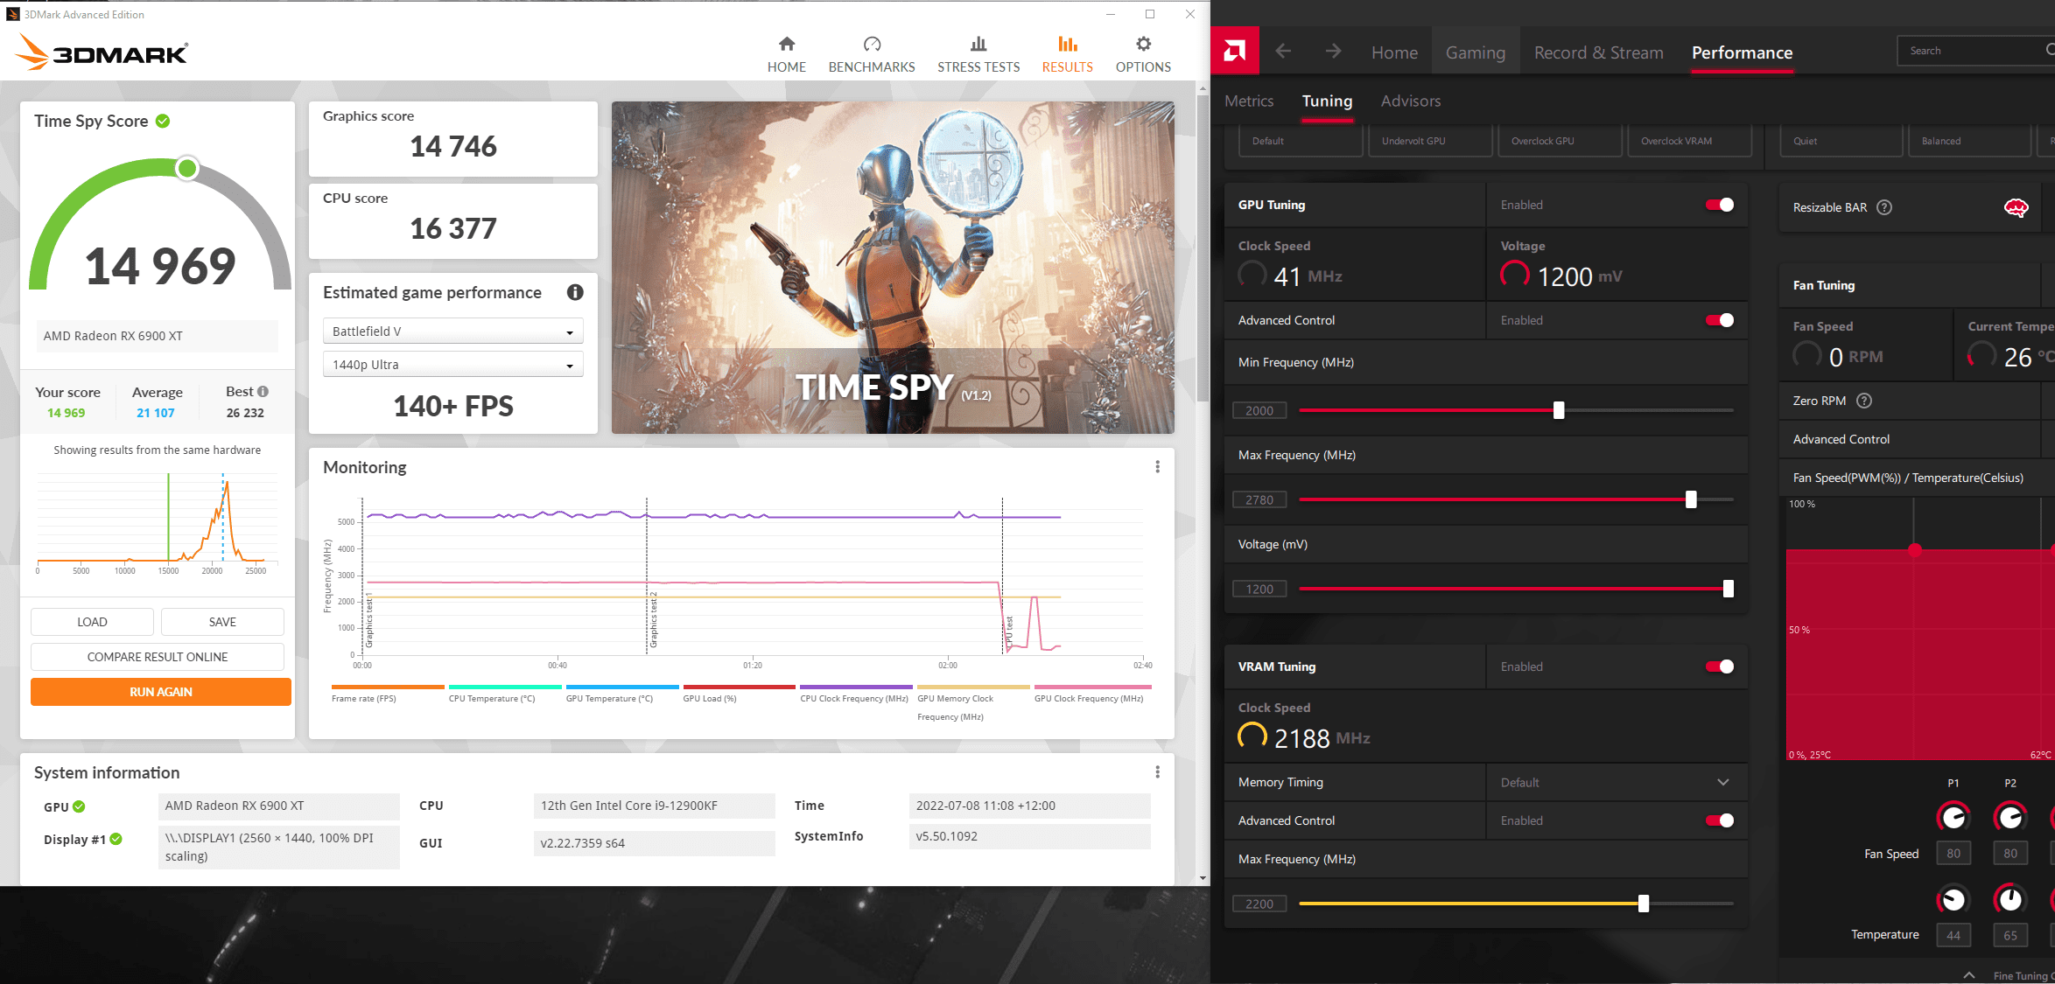Click the orange RUN AGAIN button
This screenshot has width=2055, height=984.
pos(161,692)
